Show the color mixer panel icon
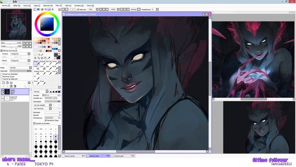This screenshot has width=296, height=167. pyautogui.click(x=45, y=9)
